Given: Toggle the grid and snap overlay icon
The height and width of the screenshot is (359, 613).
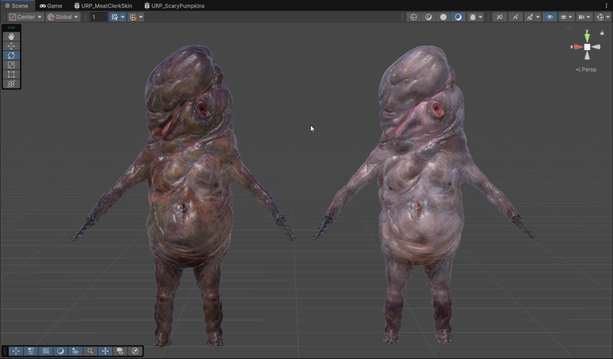Looking at the screenshot, I should coord(45,351).
